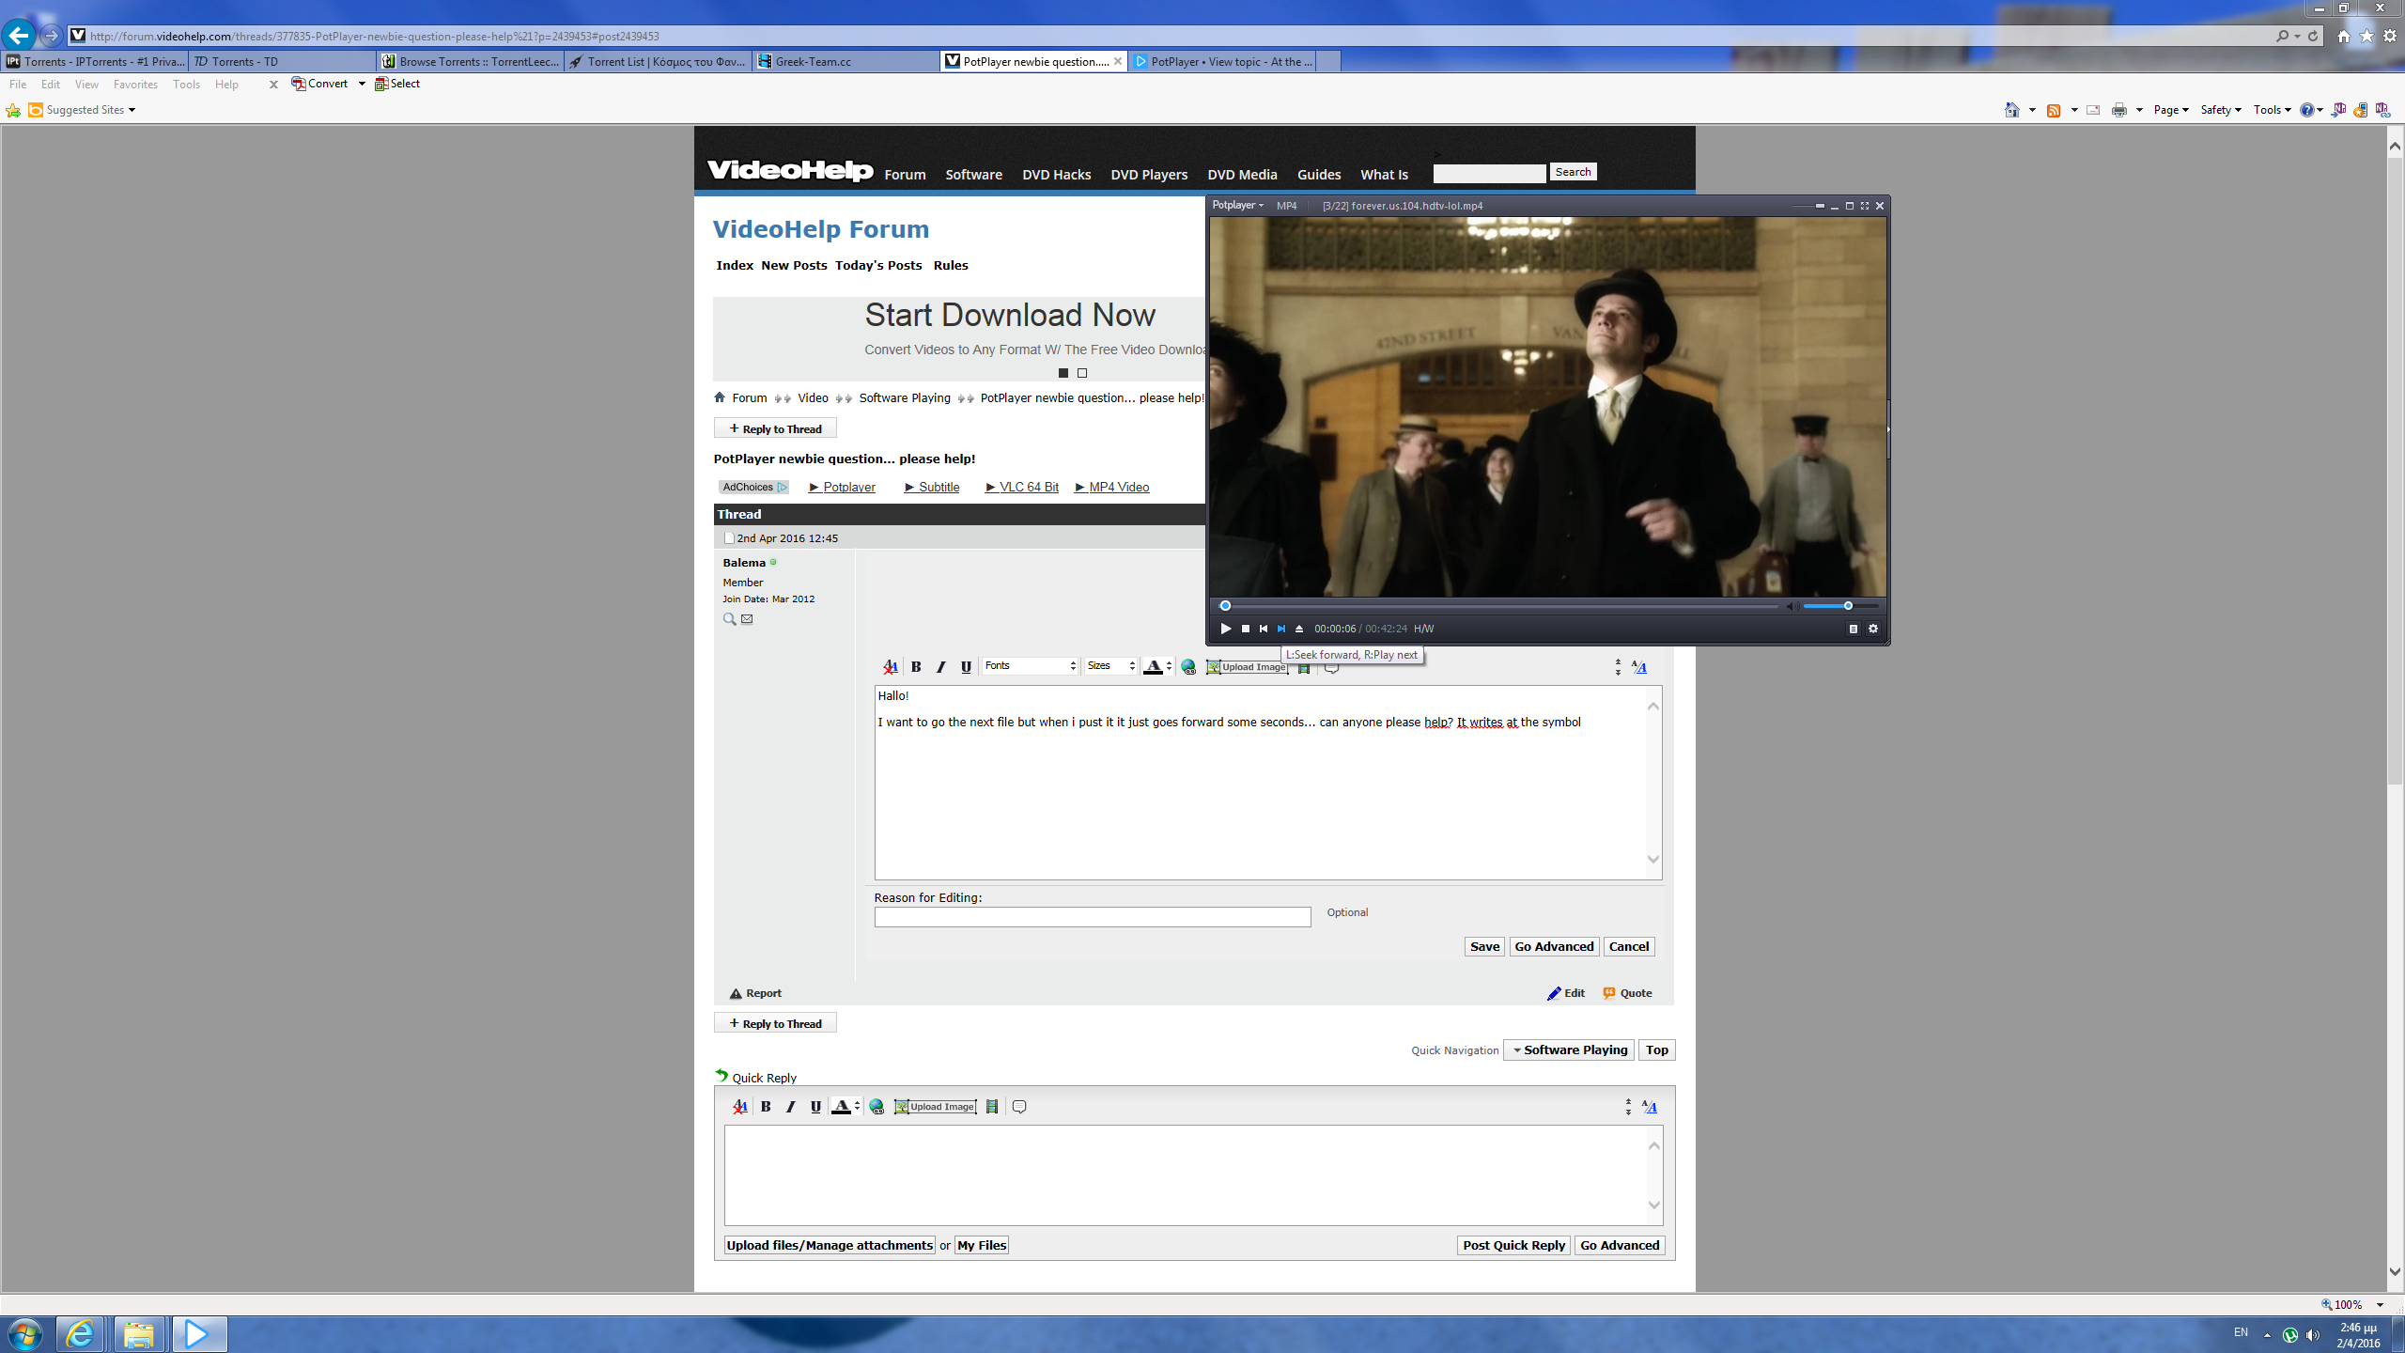This screenshot has height=1353, width=2405.
Task: Click inside the Reason for Editing field
Action: (x=1093, y=917)
